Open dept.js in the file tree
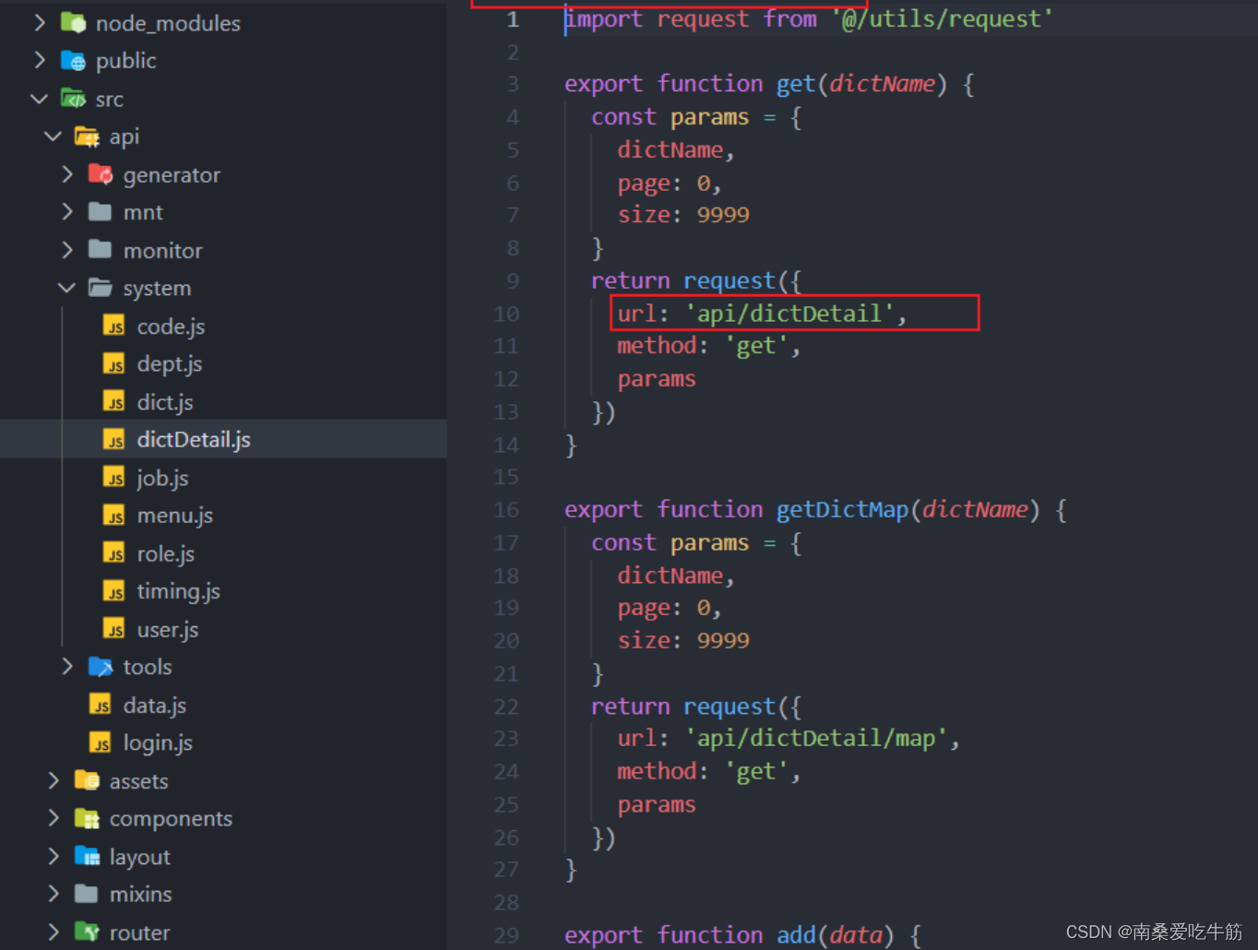 click(170, 364)
